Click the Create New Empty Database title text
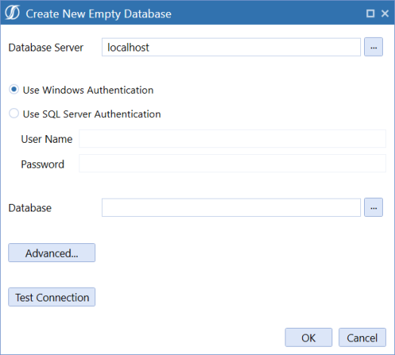395x355 pixels. pos(98,14)
